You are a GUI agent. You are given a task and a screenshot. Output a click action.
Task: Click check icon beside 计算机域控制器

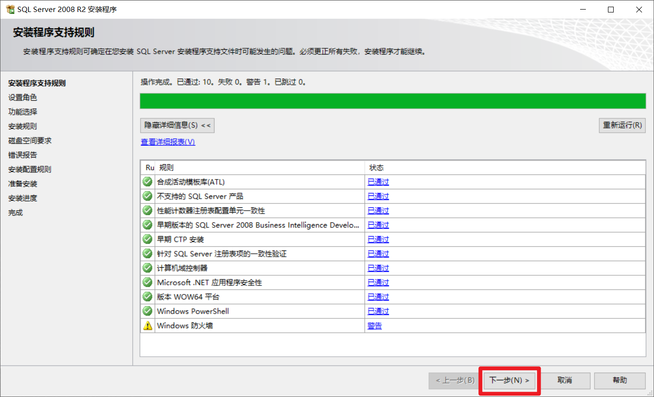pos(147,268)
